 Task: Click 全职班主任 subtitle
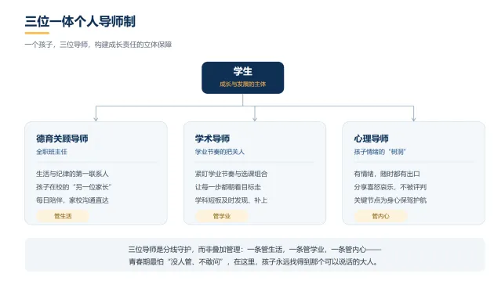(x=52, y=152)
